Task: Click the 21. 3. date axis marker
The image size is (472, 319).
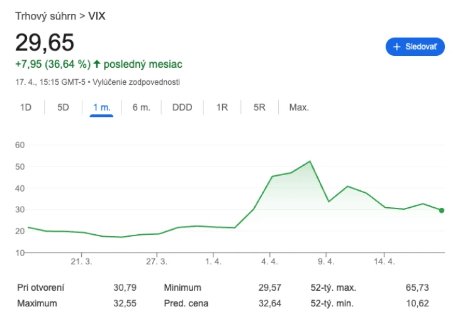Action: click(81, 261)
